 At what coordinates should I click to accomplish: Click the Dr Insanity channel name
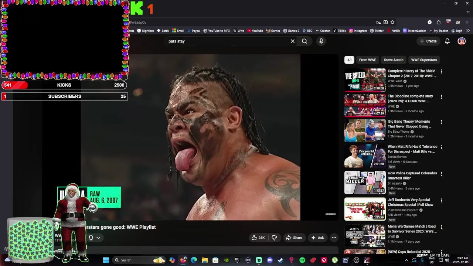pyautogui.click(x=395, y=183)
